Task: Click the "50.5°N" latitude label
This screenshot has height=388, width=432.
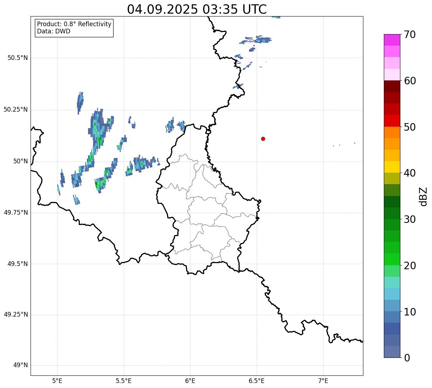Action: point(18,58)
